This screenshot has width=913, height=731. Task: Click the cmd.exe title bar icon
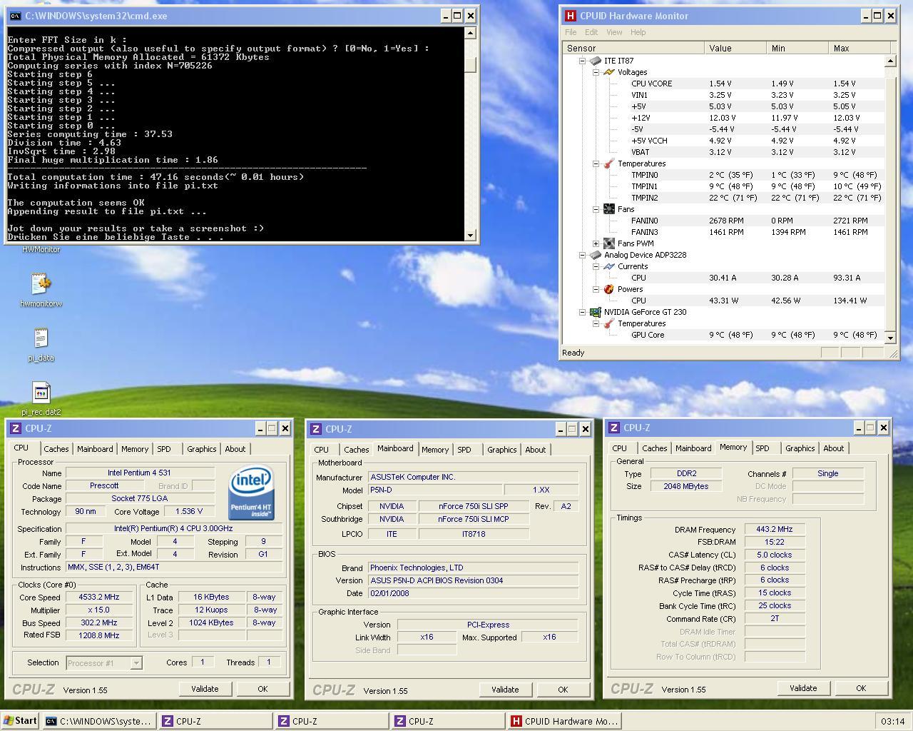pyautogui.click(x=15, y=16)
